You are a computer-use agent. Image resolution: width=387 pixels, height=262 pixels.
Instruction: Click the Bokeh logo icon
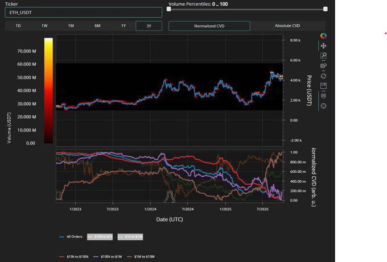click(x=323, y=36)
